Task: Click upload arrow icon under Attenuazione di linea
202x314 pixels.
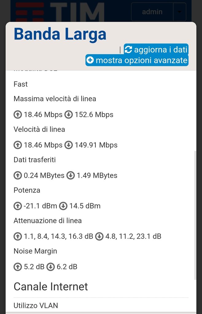Action: click(x=18, y=236)
